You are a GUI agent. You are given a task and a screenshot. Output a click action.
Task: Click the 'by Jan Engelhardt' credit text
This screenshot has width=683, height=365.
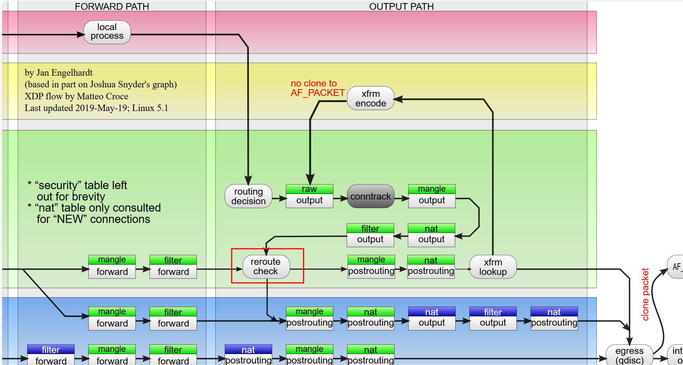pos(59,73)
